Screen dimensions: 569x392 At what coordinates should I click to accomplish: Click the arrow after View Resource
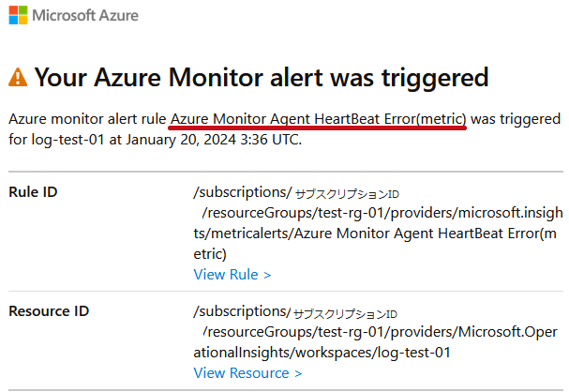coord(298,374)
